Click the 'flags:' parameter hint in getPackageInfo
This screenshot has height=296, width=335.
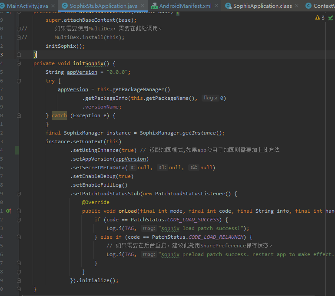(x=210, y=98)
